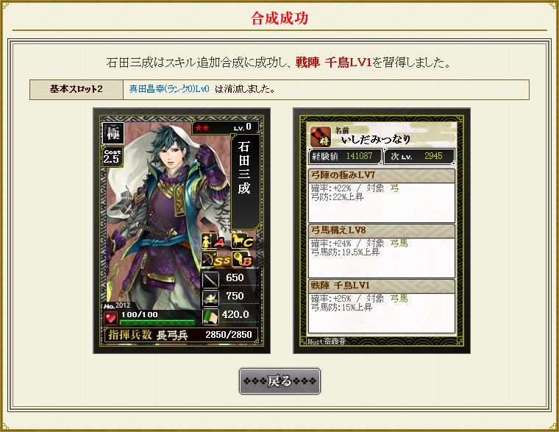The height and width of the screenshot is (432, 559).
Task: Click the siege weapon aptitude B icon
Action: click(x=243, y=260)
